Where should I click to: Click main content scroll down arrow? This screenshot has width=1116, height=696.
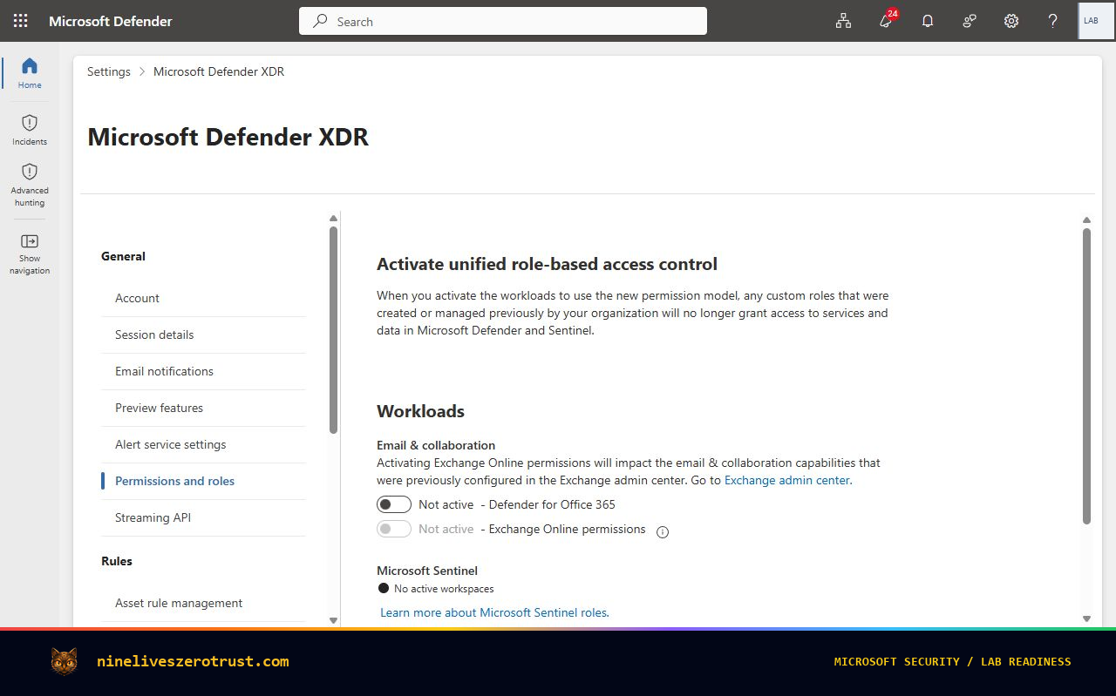click(1086, 618)
